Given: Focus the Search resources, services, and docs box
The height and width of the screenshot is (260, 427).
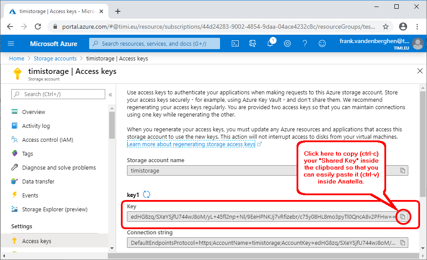Looking at the screenshot, I should pyautogui.click(x=154, y=43).
